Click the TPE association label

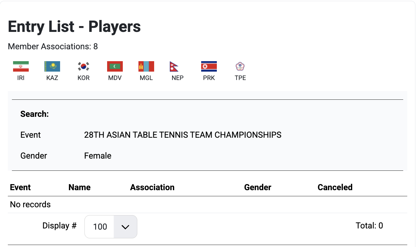(x=240, y=78)
